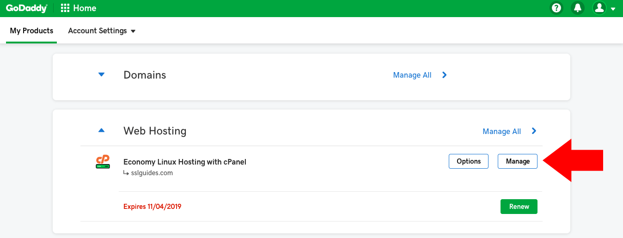Click the Web Hosting section heading
Screen dimensions: 623x238
click(155, 131)
